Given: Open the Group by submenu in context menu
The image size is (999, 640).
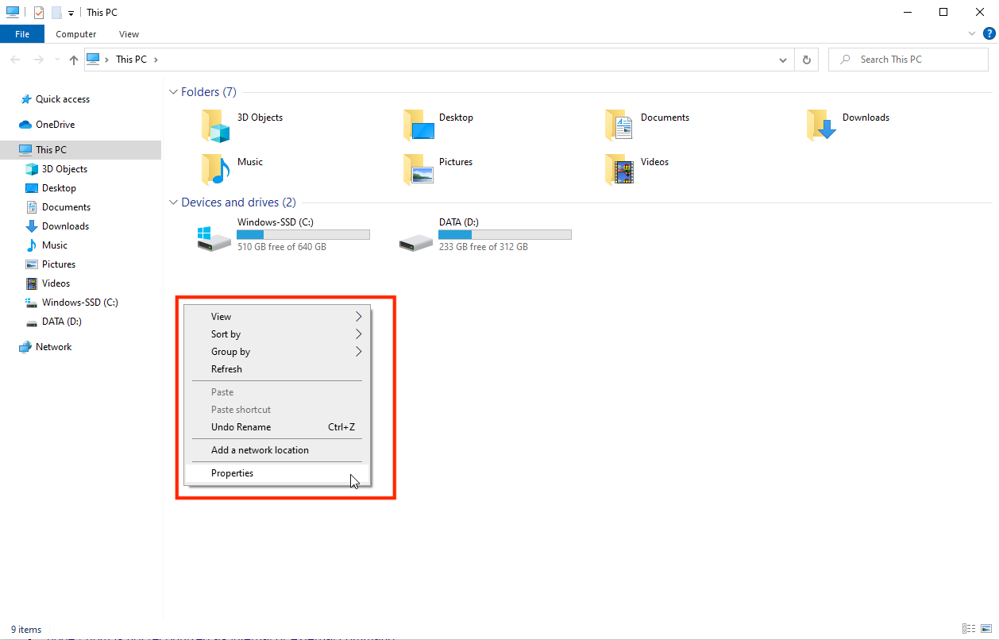Looking at the screenshot, I should coord(277,352).
